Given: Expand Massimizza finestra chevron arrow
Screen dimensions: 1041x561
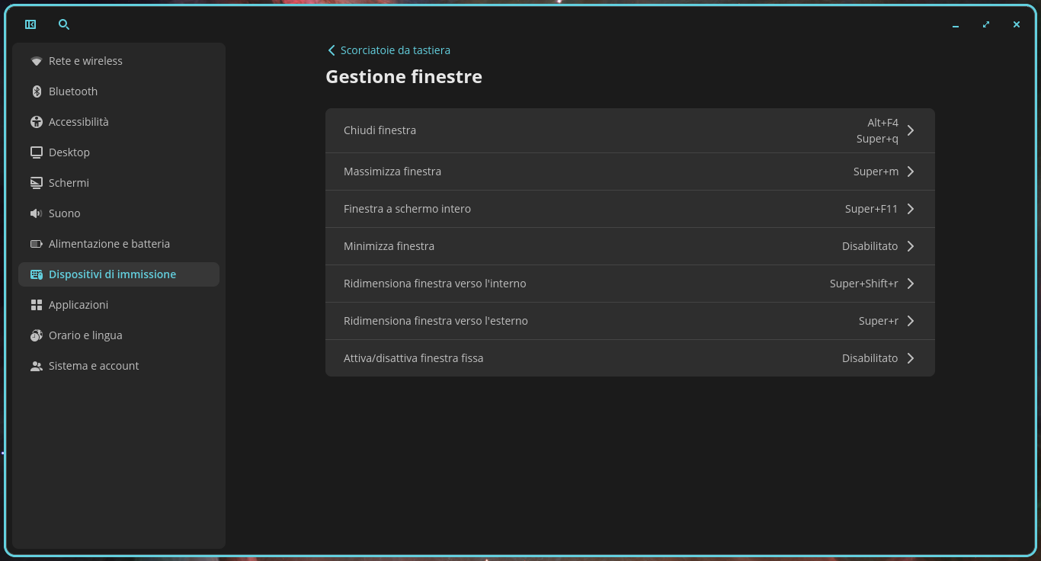Looking at the screenshot, I should click(911, 172).
